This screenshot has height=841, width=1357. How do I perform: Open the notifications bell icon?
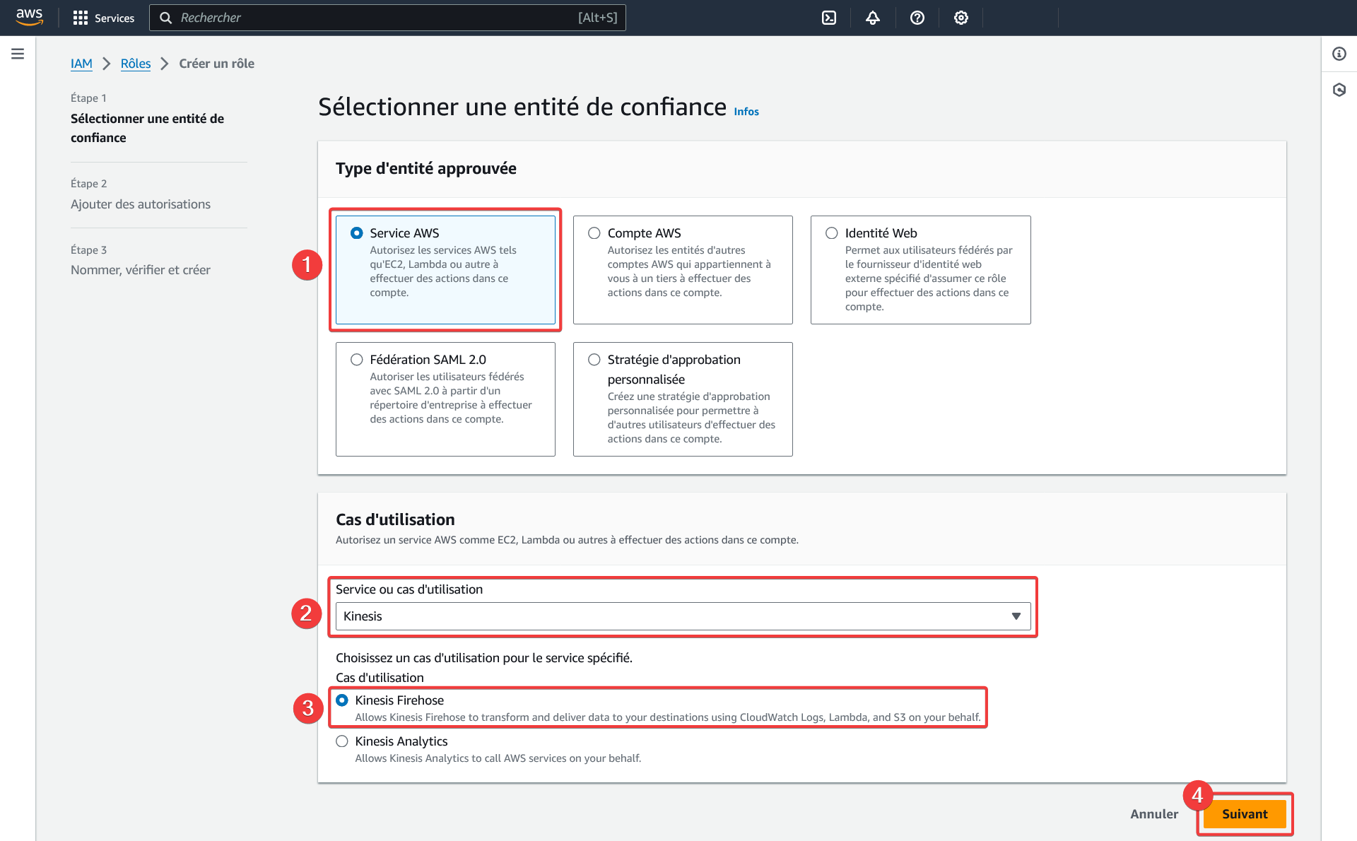coord(873,18)
